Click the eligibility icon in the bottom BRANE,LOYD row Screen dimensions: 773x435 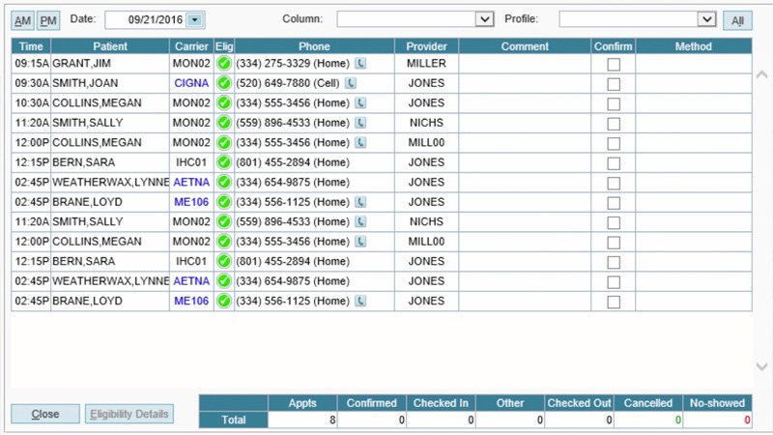224,302
